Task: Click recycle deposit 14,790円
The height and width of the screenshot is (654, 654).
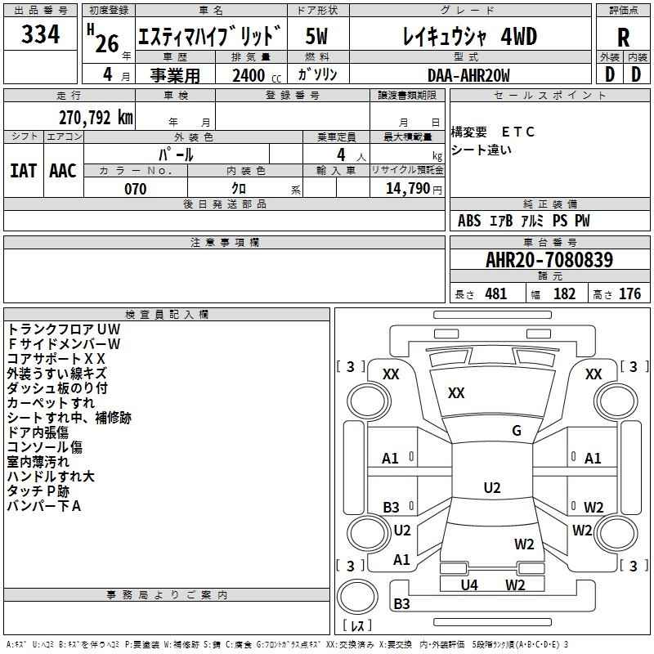Action: pyautogui.click(x=414, y=189)
